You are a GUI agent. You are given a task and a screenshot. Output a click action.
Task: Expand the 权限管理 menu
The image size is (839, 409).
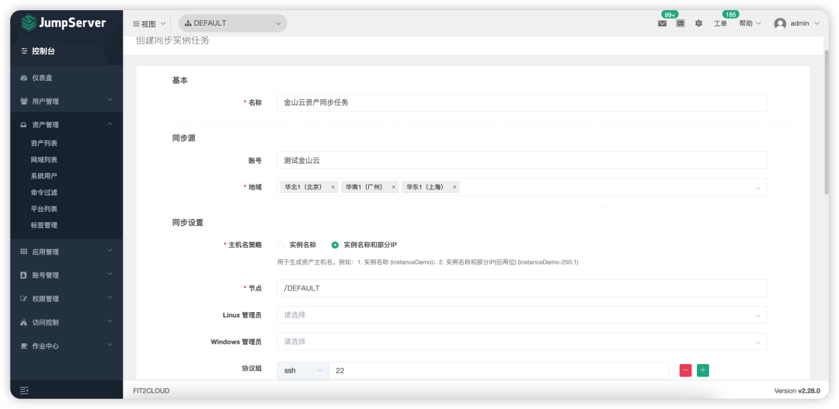pyautogui.click(x=66, y=299)
